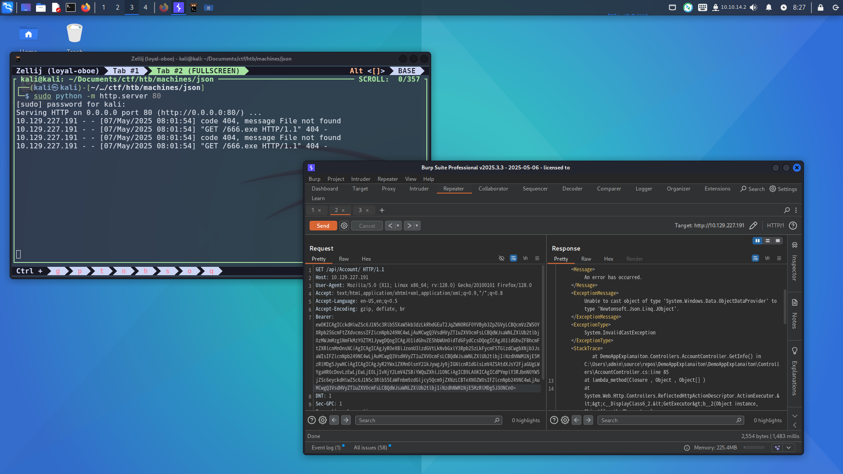Click the edit target pencil icon
Image resolution: width=843 pixels, height=474 pixels.
[753, 226]
